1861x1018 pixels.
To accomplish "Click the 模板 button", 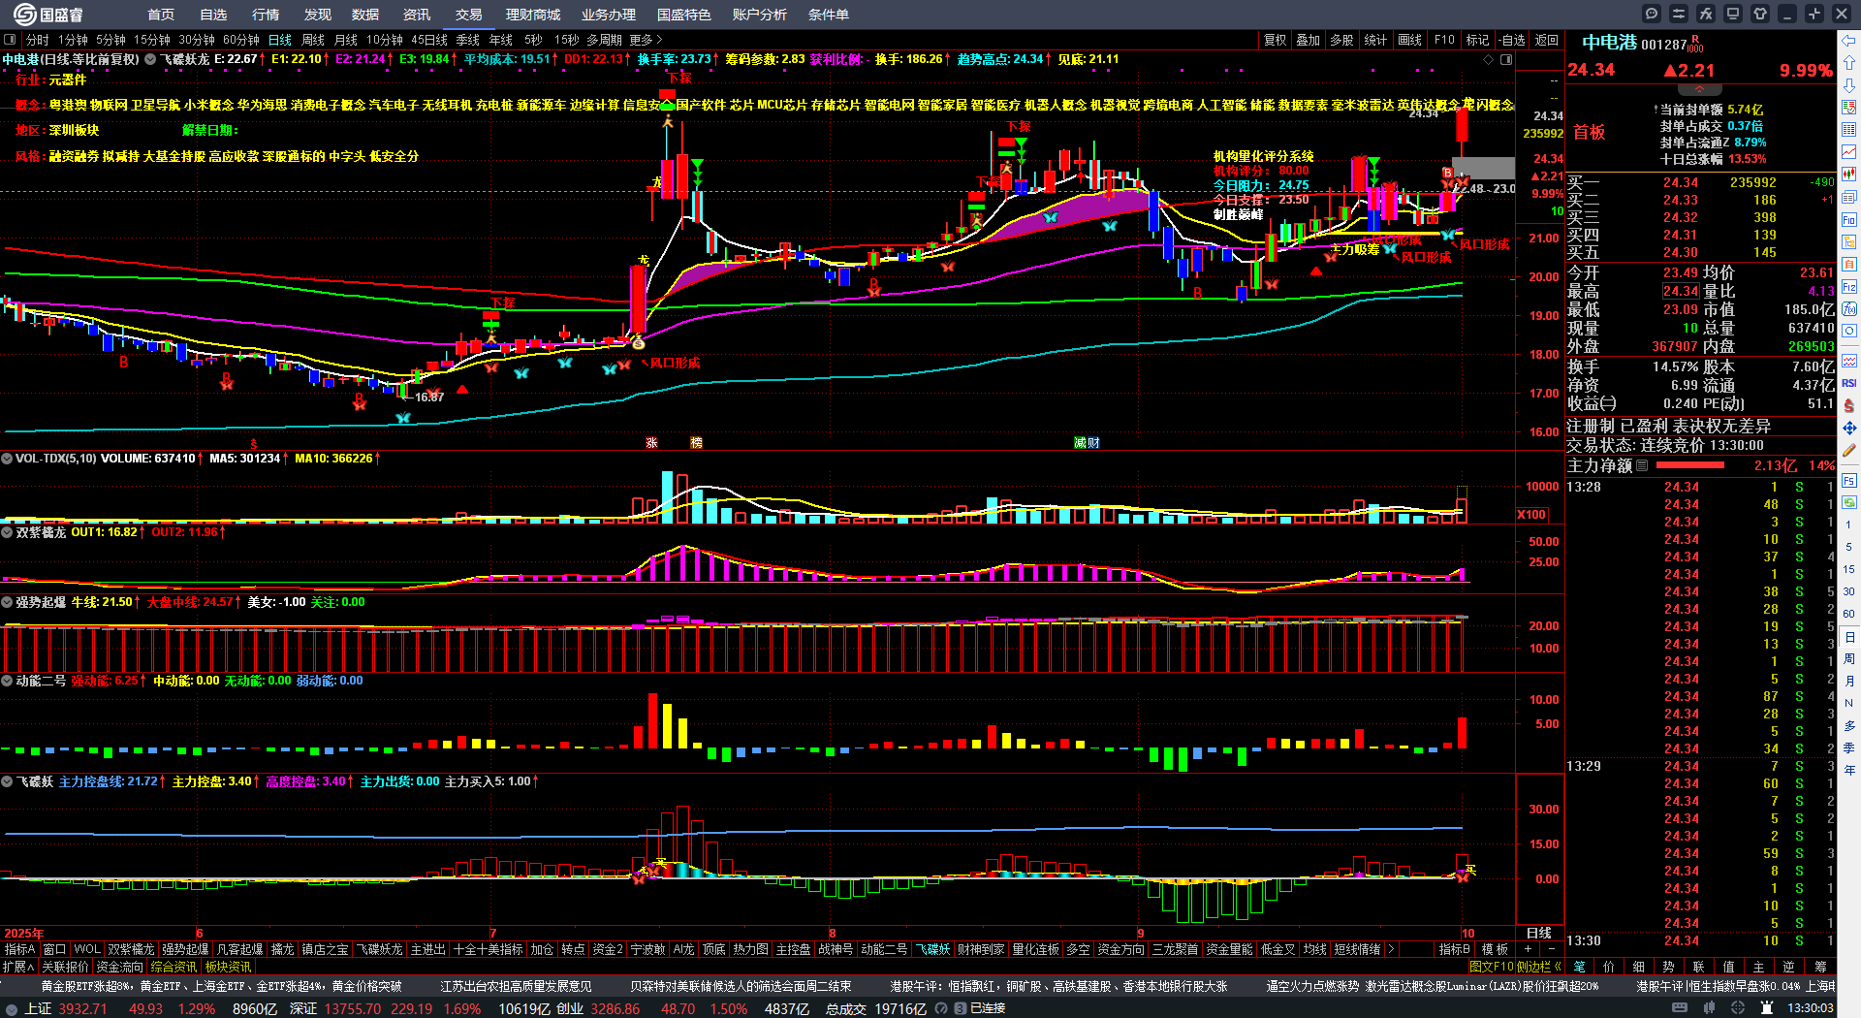I will (x=1495, y=949).
